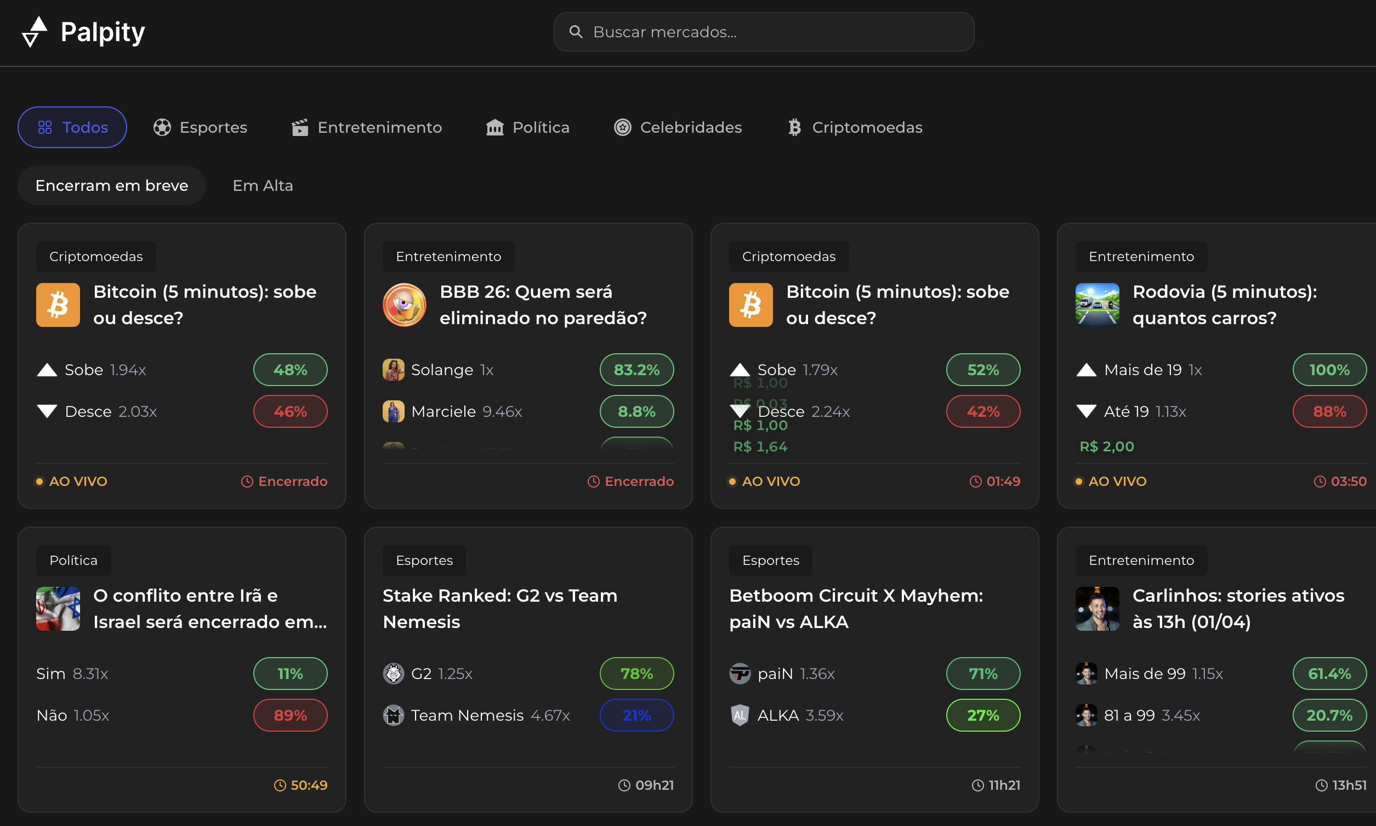This screenshot has width=1376, height=826.
Task: Click the search magnifier icon
Action: click(x=576, y=32)
